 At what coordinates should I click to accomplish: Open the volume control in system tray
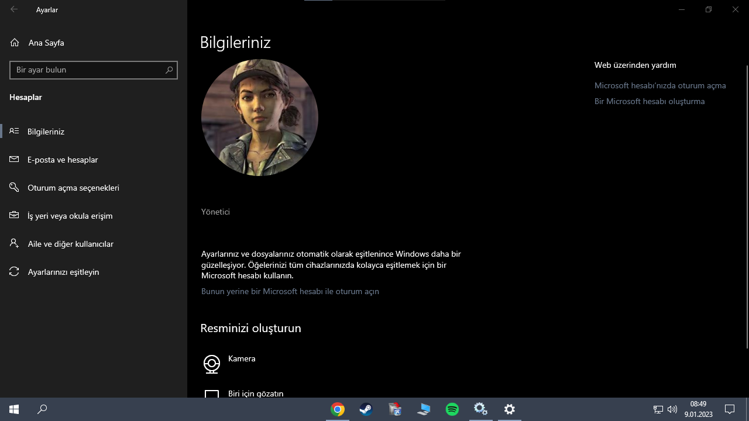click(x=672, y=409)
